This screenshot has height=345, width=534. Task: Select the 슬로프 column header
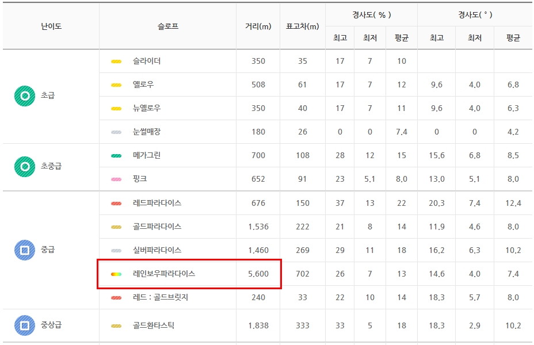167,26
